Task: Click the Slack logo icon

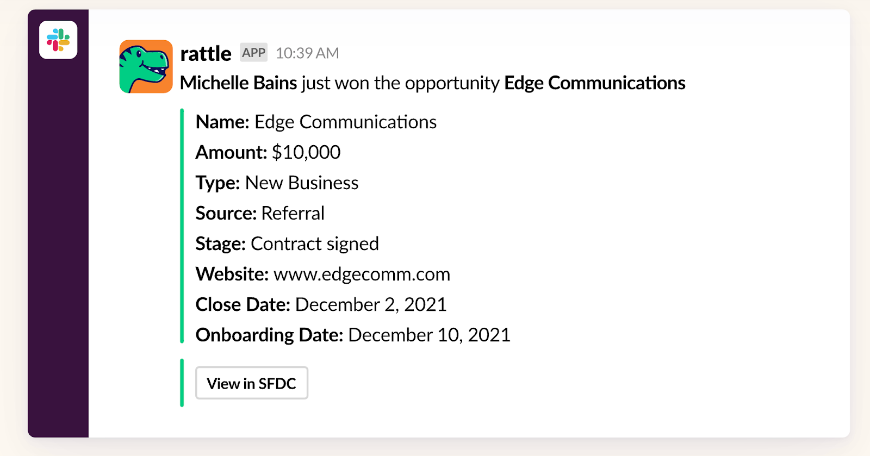Action: tap(58, 40)
